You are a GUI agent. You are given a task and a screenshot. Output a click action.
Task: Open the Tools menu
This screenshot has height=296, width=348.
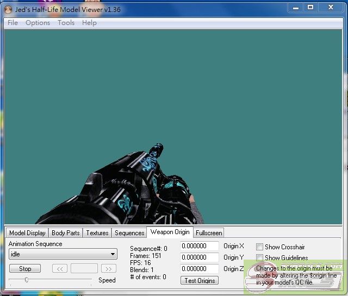[66, 23]
